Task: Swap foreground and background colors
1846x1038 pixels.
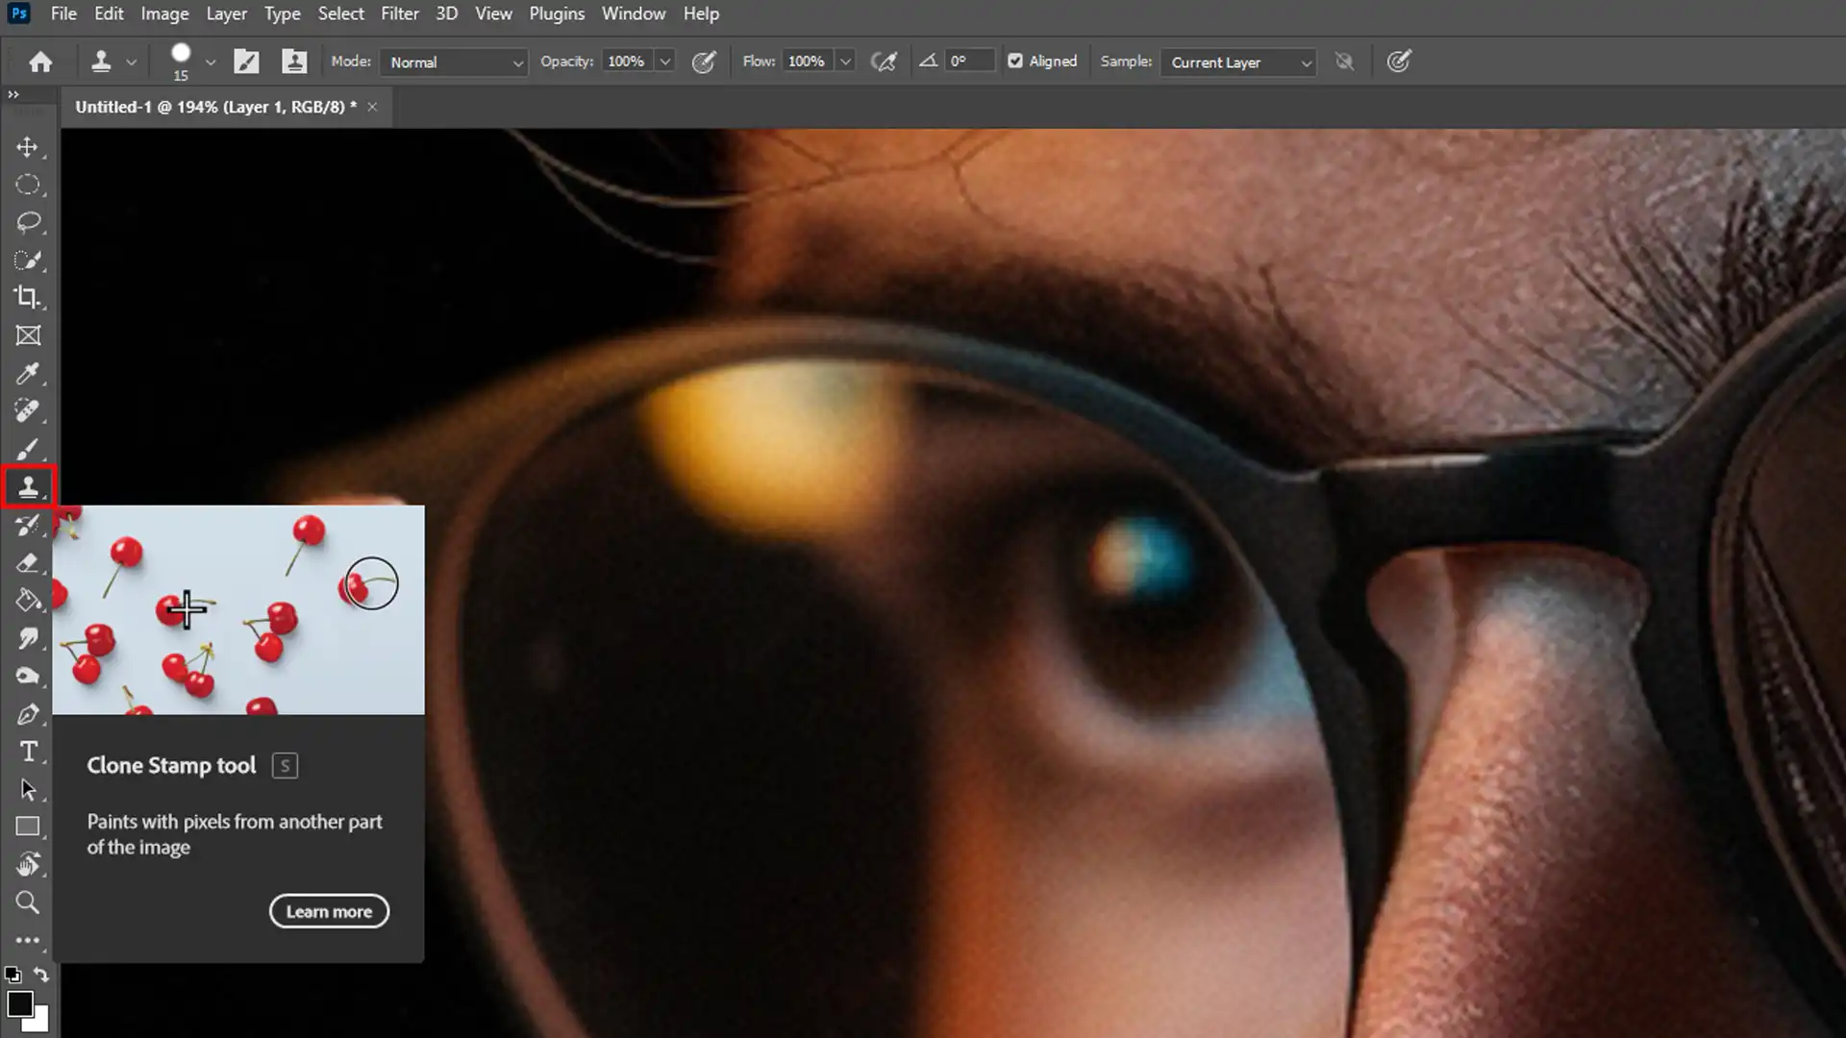Action: click(41, 975)
